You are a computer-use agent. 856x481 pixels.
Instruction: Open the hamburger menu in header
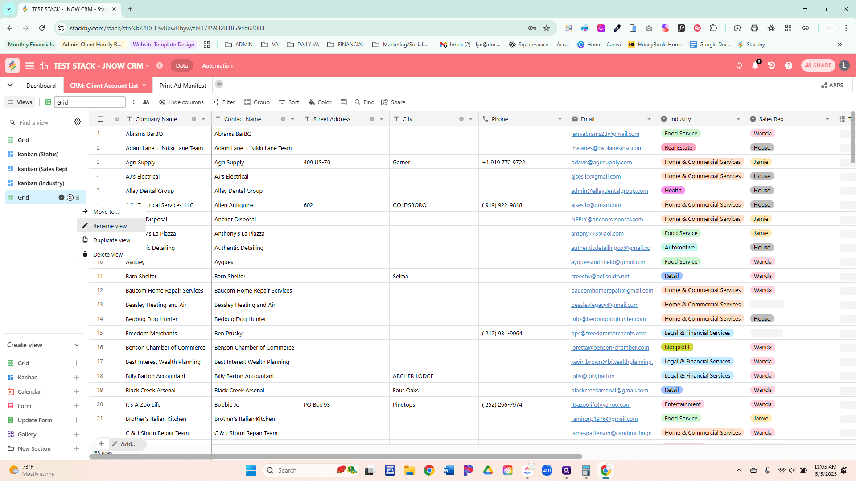pos(30,66)
